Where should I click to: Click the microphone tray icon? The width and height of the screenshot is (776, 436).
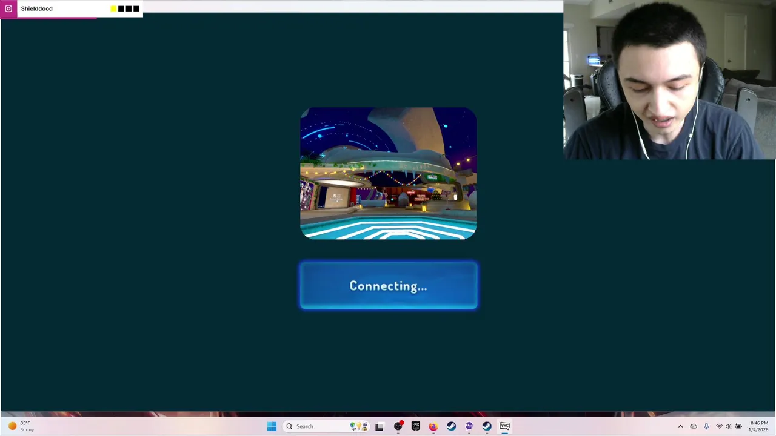tap(706, 426)
